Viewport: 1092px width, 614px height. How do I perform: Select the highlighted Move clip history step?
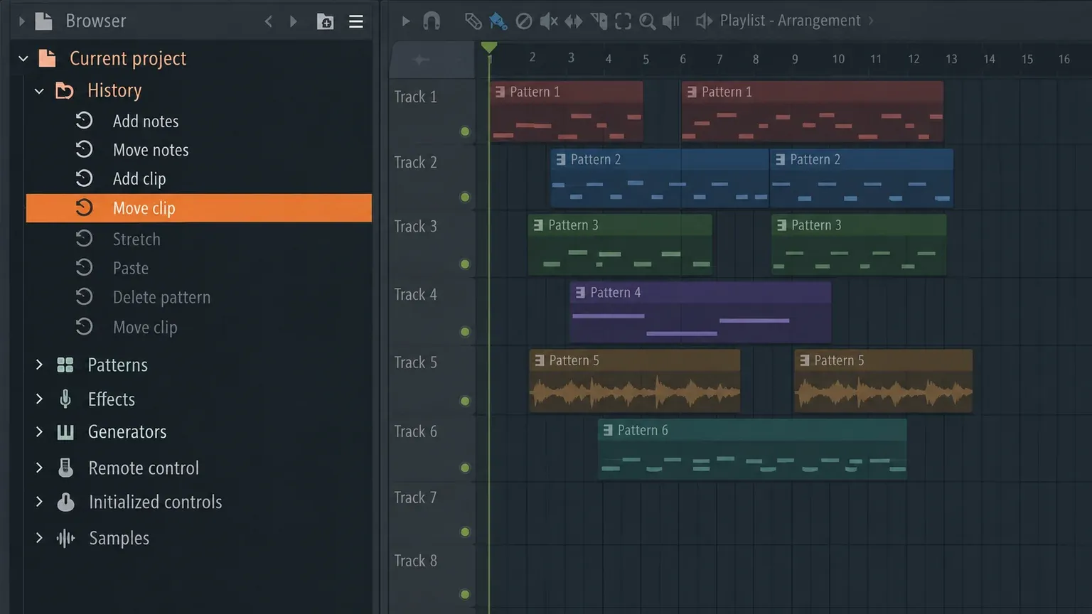(199, 208)
